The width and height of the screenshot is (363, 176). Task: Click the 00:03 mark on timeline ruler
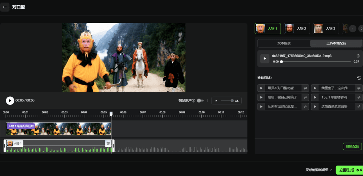pos(64,113)
